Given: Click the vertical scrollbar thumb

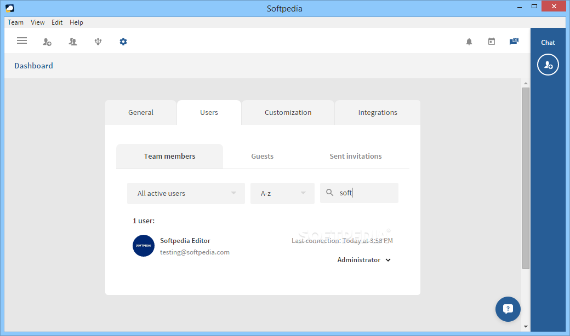Looking at the screenshot, I should (526, 178).
